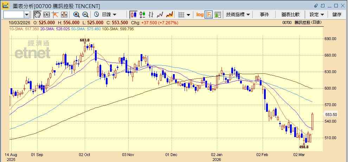348x162 pixels.
Task: Expand the grid options dropdown arrow
Action: [188, 15]
